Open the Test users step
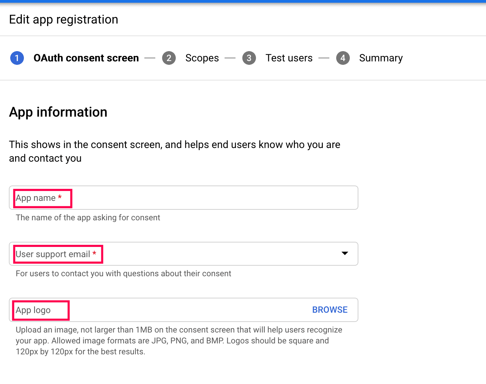The height and width of the screenshot is (384, 486). point(289,58)
